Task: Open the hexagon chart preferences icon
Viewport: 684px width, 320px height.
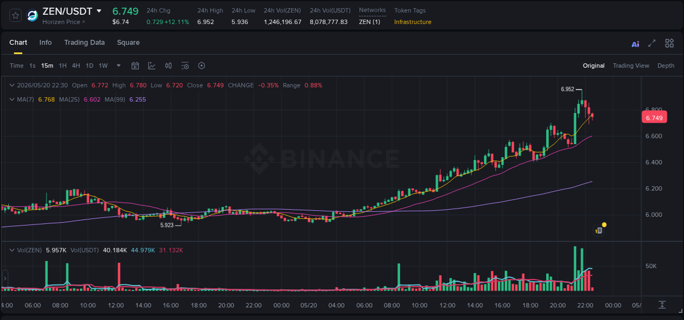Action: click(x=201, y=66)
